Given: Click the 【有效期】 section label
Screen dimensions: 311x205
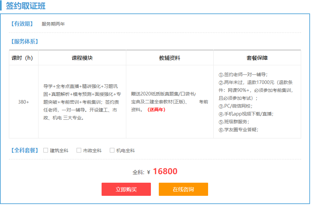Looking at the screenshot, I should (x=22, y=24).
